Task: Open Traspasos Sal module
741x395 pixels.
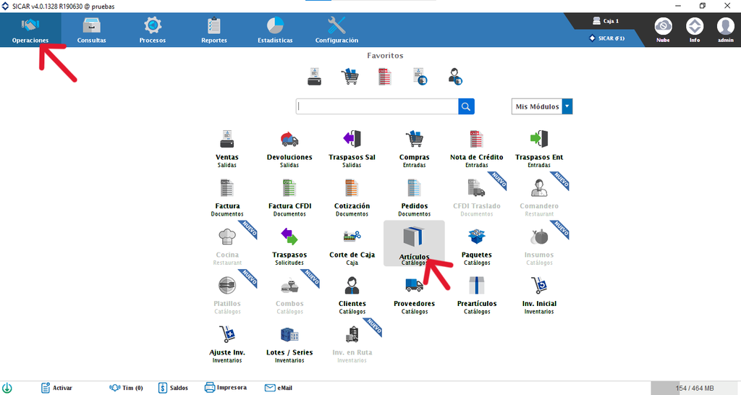Action: click(352, 148)
